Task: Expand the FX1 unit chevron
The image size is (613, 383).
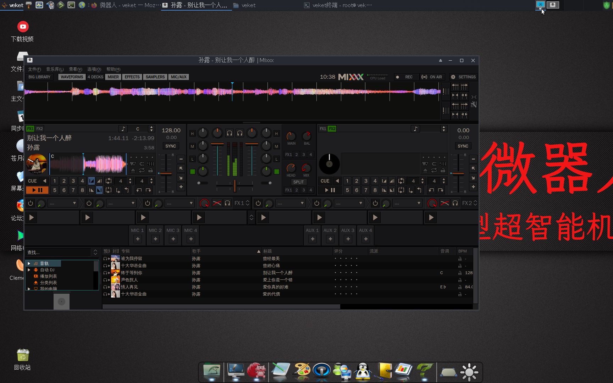Action: coord(248,203)
